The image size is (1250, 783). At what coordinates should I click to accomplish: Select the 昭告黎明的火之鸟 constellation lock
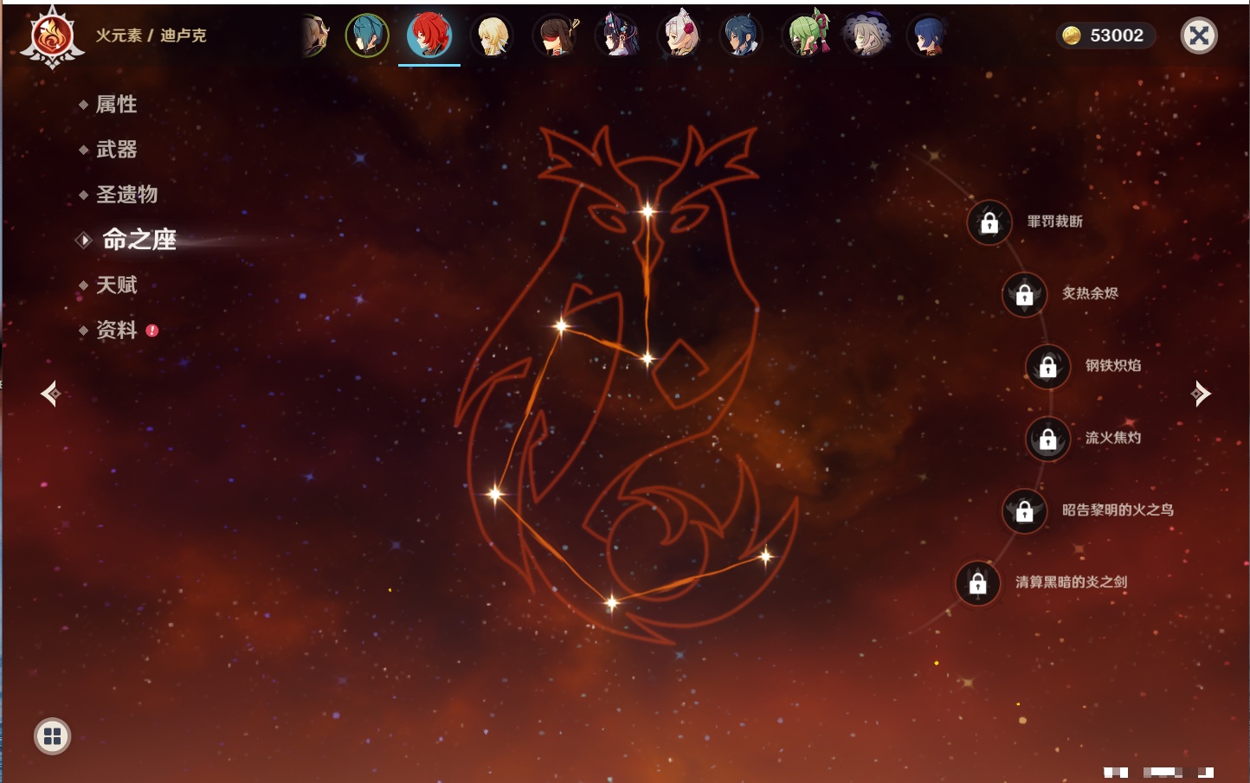point(1024,511)
